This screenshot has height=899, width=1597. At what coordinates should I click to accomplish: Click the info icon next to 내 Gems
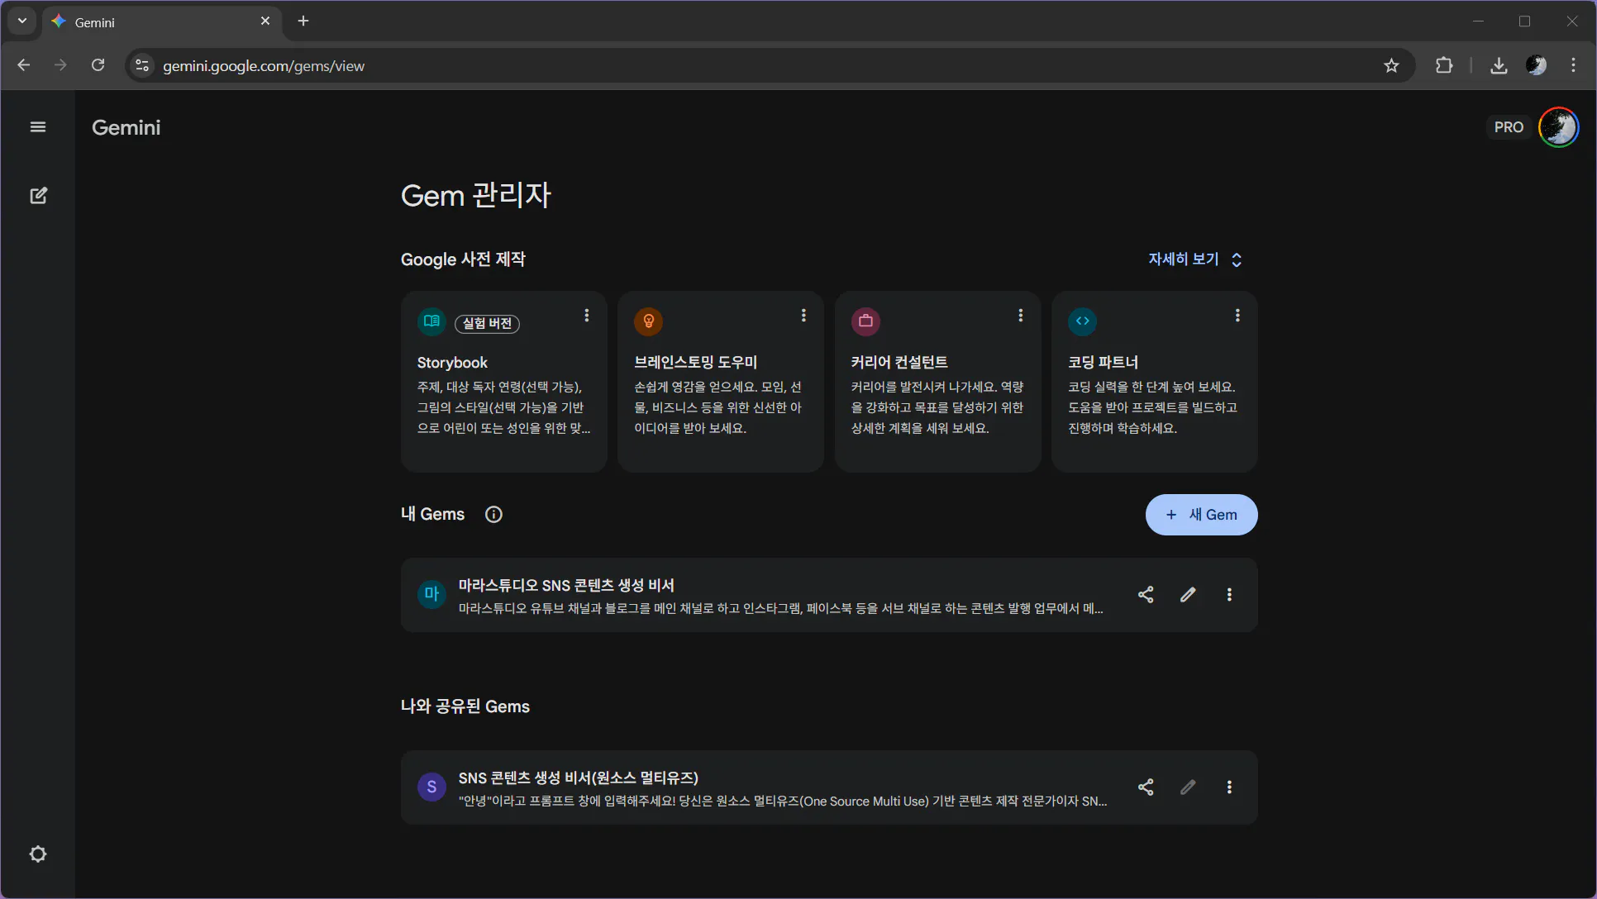click(x=493, y=515)
